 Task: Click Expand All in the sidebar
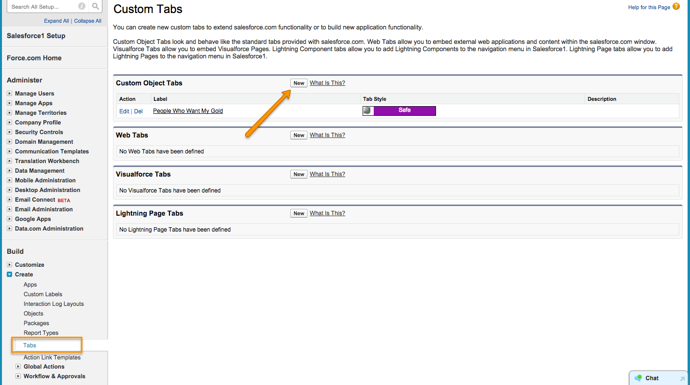[x=56, y=21]
